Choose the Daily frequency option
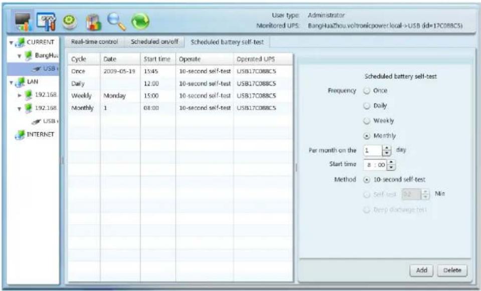Screen dimensions: 481x291 [367, 106]
